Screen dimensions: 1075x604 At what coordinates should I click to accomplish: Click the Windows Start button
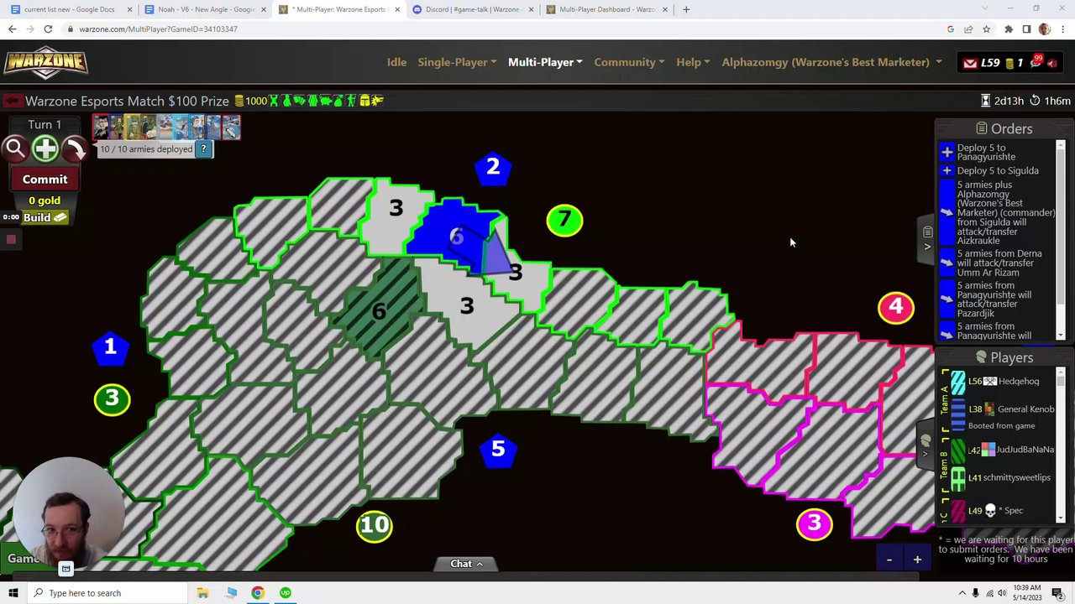tap(13, 593)
